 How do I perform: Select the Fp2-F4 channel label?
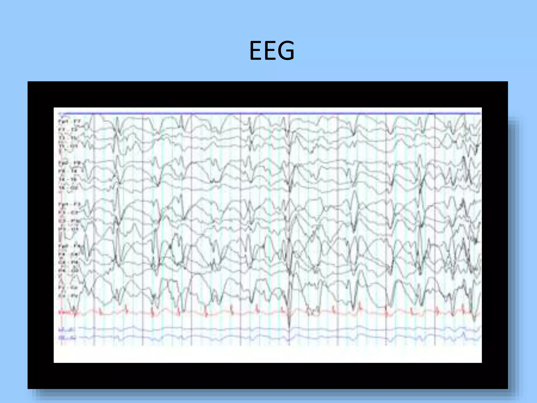(x=69, y=246)
